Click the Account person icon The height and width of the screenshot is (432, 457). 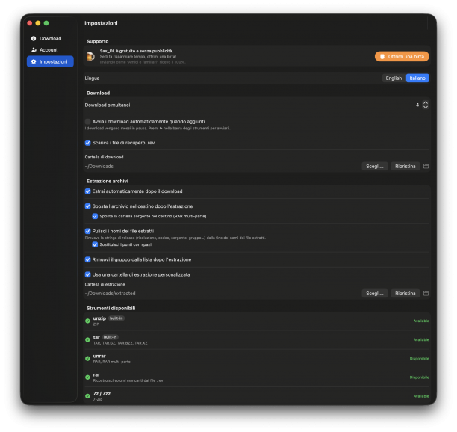click(x=34, y=50)
